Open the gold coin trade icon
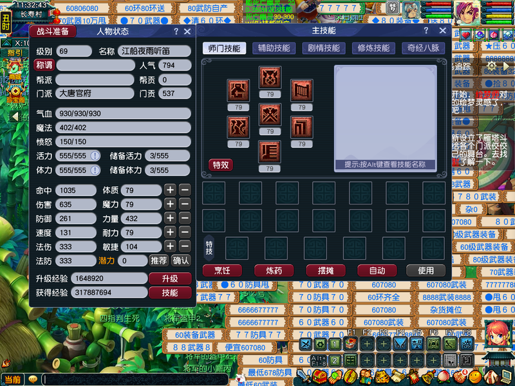Image resolution: width=515 pixels, height=386 pixels. pyautogui.click(x=350, y=377)
